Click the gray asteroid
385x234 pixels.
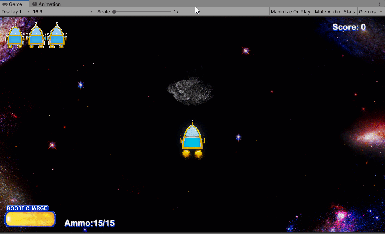click(190, 91)
